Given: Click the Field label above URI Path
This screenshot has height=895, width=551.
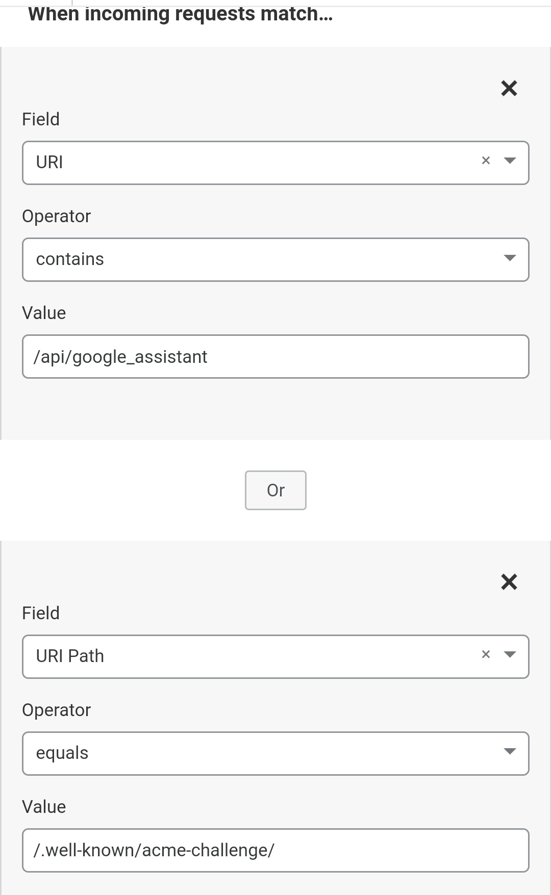Looking at the screenshot, I should 41,613.
